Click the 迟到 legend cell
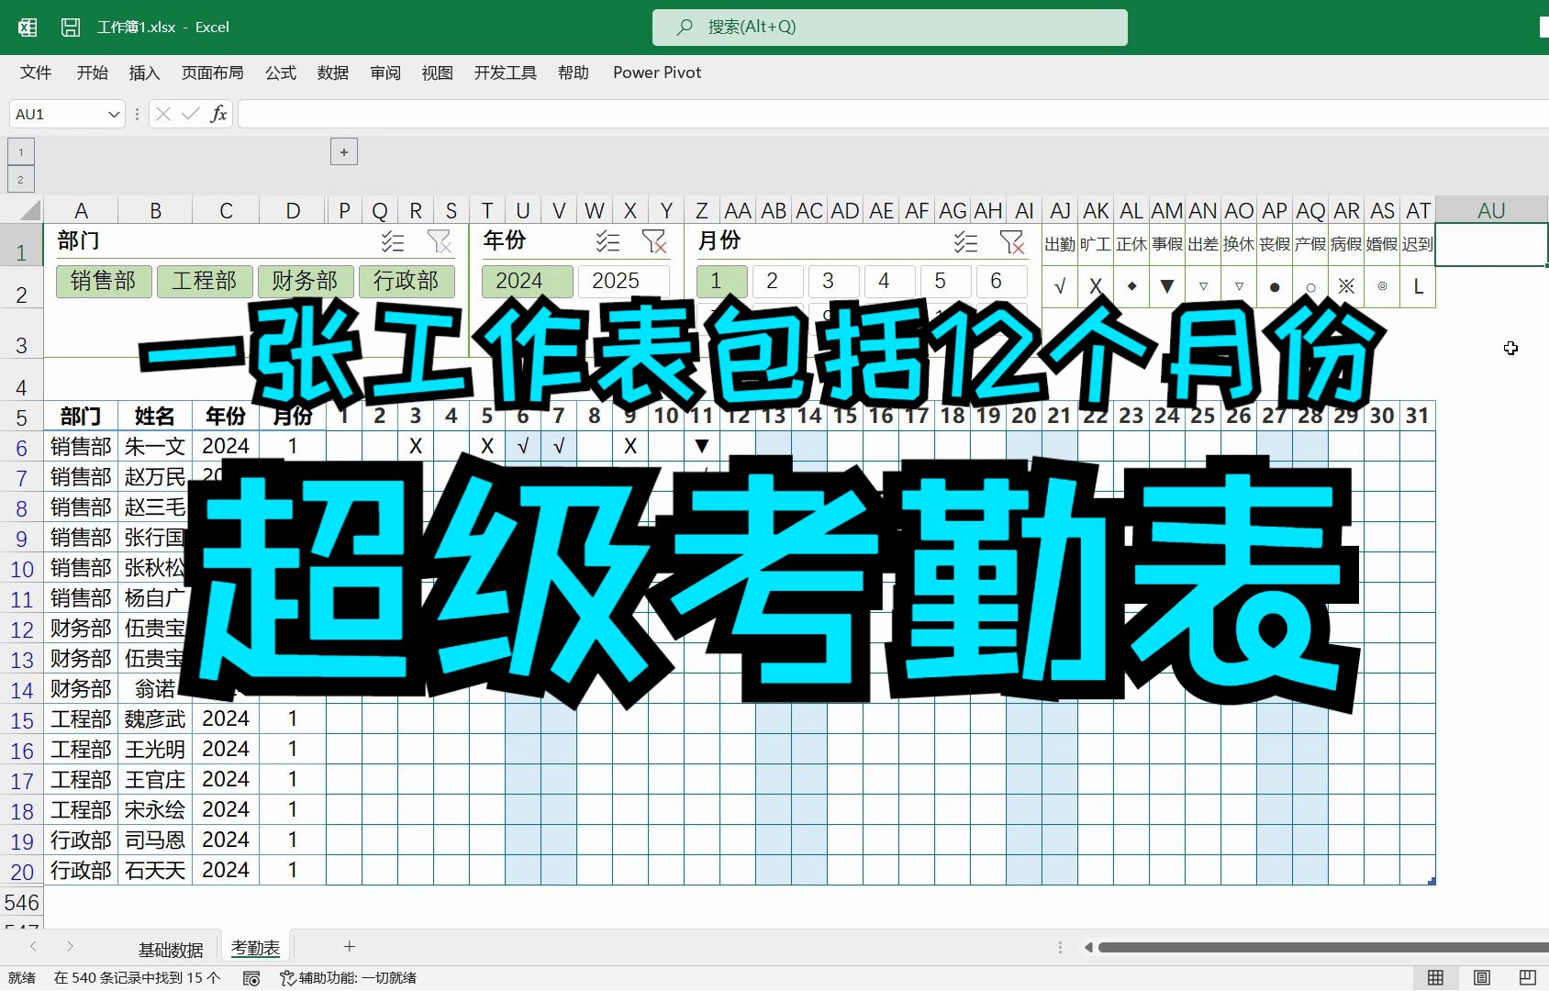1549x991 pixels. click(1418, 244)
